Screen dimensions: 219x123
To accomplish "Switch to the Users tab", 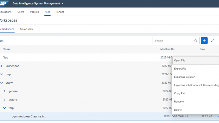I will click(21, 12).
